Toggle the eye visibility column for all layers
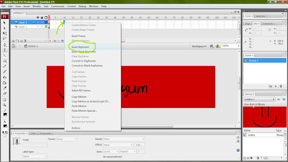 [38, 18]
